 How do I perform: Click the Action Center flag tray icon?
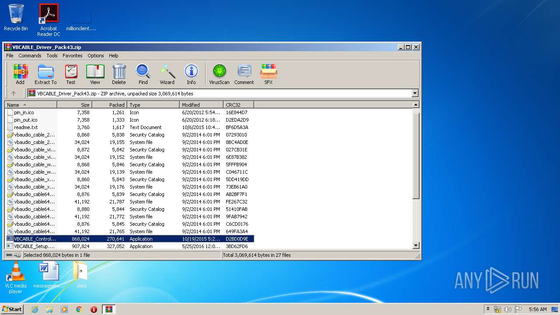(x=518, y=309)
